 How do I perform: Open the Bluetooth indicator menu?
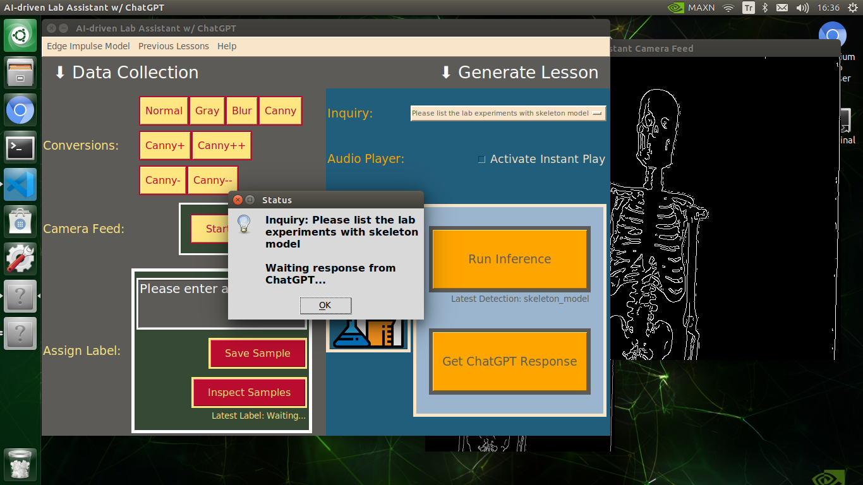point(764,8)
